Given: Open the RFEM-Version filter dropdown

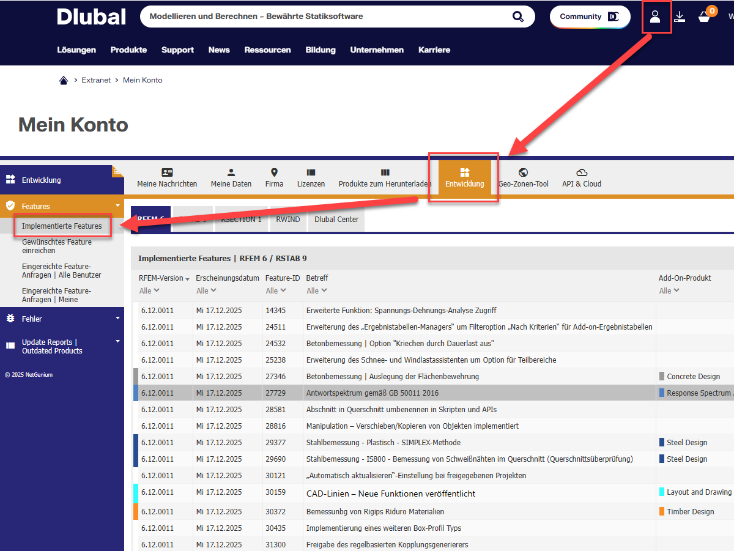Looking at the screenshot, I should point(150,290).
